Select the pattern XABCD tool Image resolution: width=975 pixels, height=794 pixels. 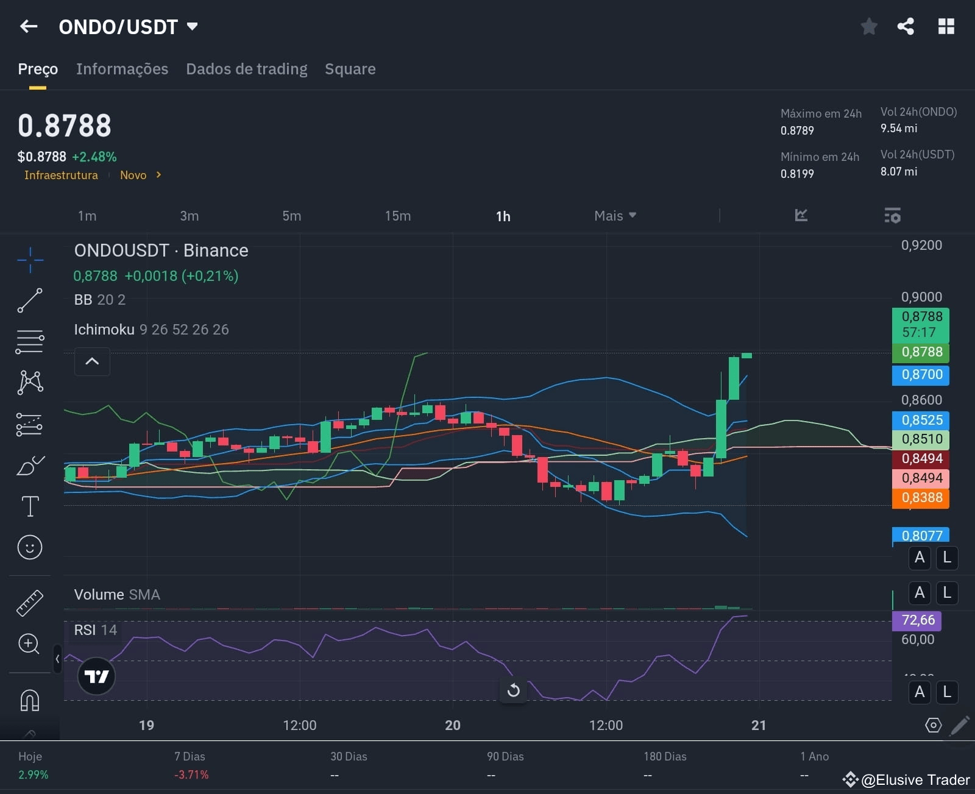click(x=30, y=382)
